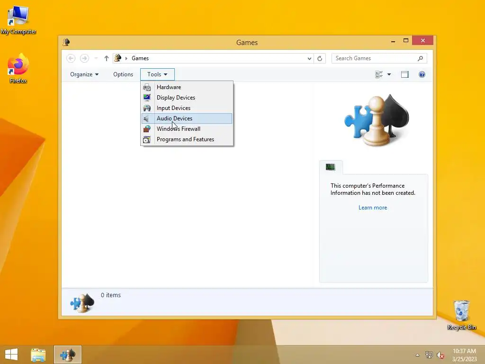Select the performance information tab icon
Viewport: 485px width, 364px height.
point(330,167)
